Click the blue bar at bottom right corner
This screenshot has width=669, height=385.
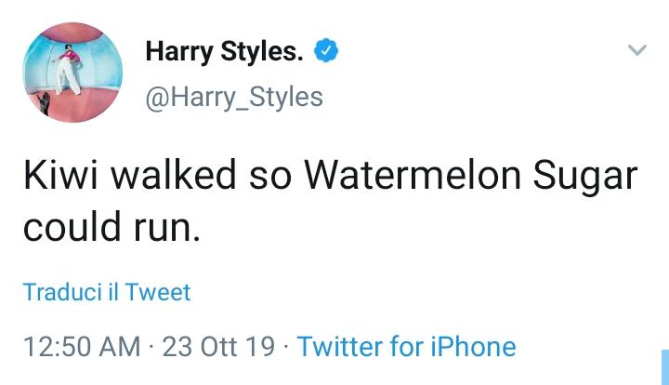click(x=664, y=367)
